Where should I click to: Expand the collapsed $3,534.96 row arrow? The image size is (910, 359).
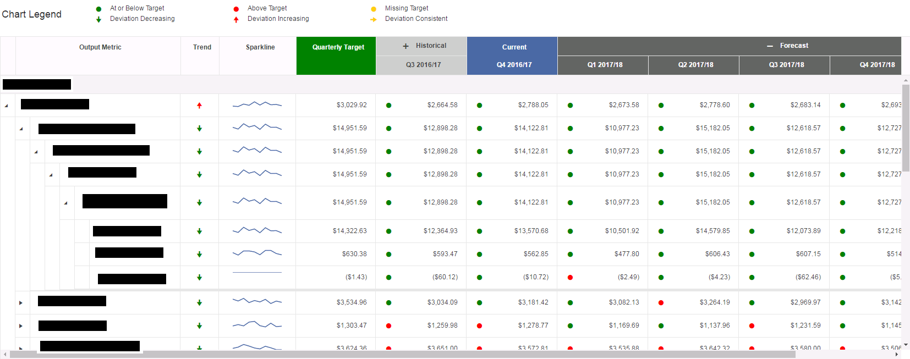(x=21, y=303)
